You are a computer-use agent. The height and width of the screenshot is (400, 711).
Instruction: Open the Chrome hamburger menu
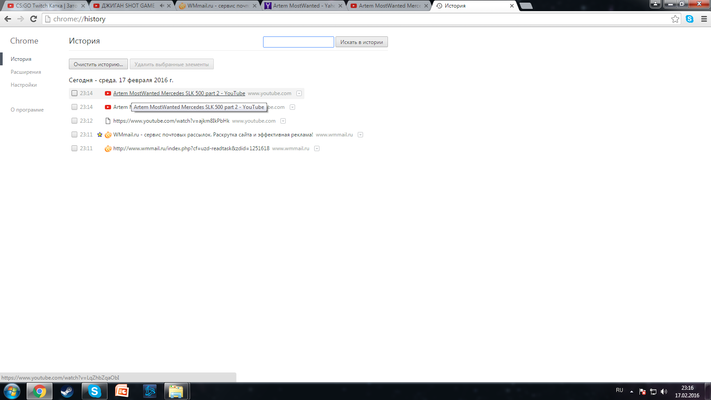pos(704,19)
